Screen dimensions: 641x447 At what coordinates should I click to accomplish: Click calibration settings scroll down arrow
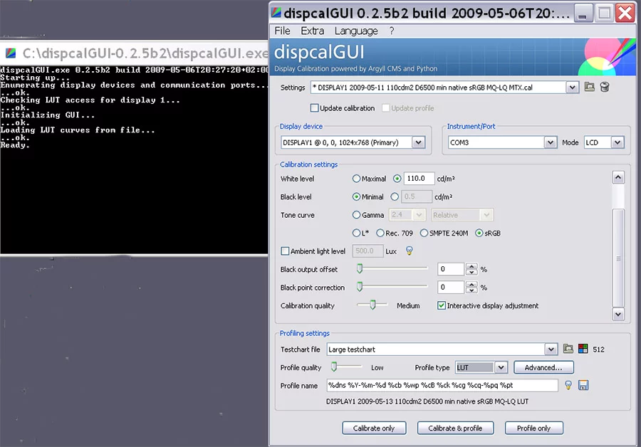click(617, 314)
